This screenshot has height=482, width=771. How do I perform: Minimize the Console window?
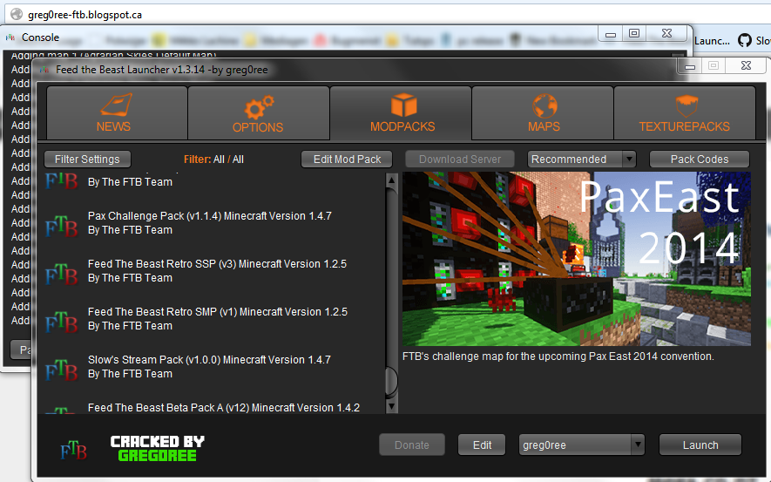pyautogui.click(x=611, y=34)
